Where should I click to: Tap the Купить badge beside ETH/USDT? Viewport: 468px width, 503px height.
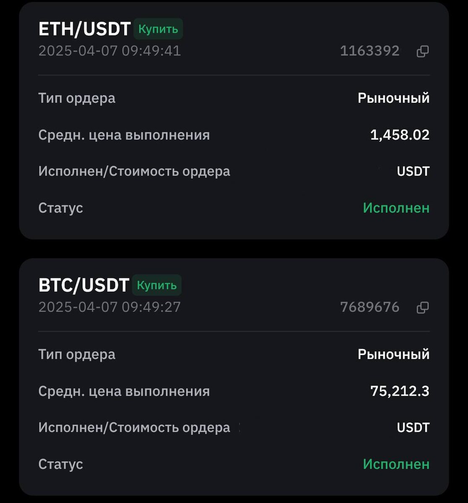point(158,29)
